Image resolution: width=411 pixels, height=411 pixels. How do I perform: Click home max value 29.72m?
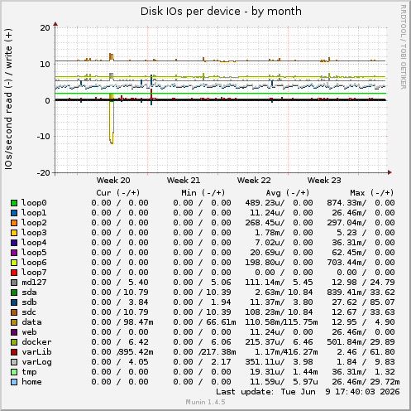(x=385, y=382)
